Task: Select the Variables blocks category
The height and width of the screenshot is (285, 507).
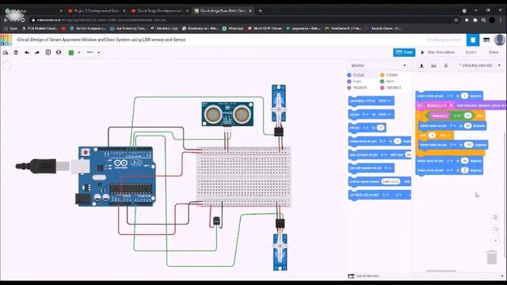Action: pyautogui.click(x=391, y=88)
